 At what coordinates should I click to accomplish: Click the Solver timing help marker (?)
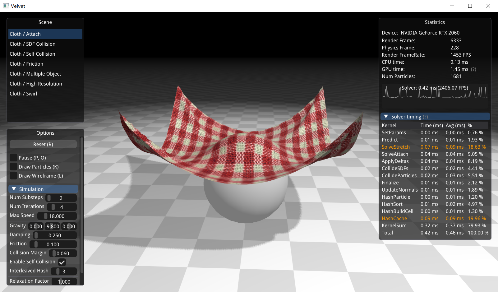click(x=425, y=117)
